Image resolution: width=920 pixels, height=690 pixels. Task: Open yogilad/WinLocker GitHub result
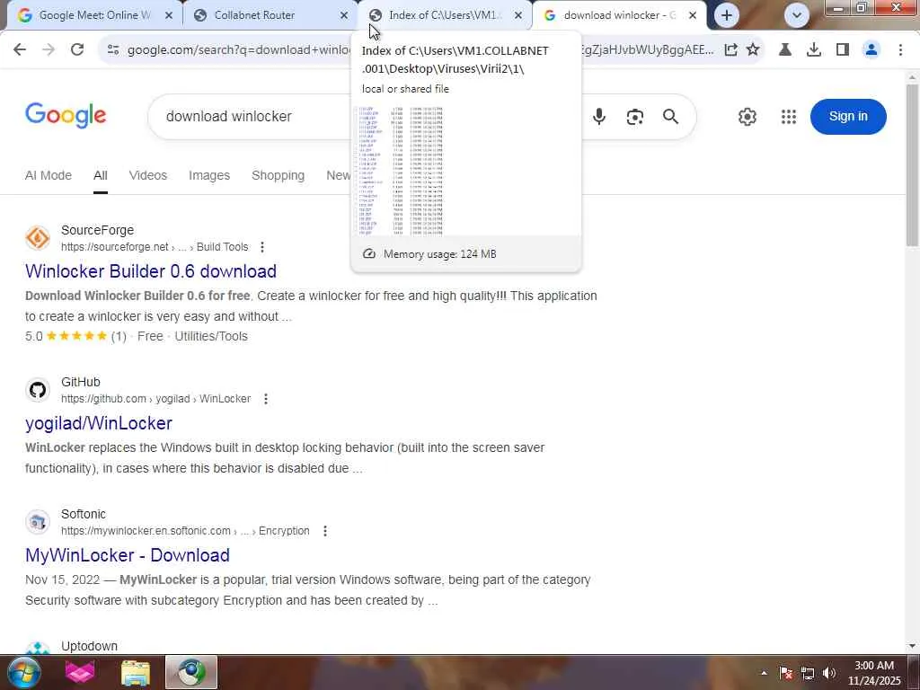point(99,423)
